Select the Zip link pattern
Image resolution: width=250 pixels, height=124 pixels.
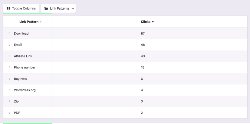click(x=16, y=101)
